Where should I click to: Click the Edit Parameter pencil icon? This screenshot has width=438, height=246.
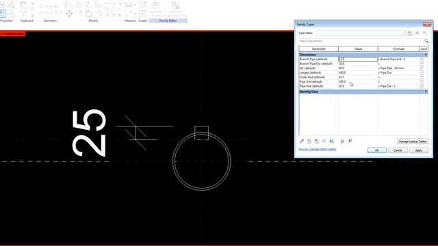point(302,141)
